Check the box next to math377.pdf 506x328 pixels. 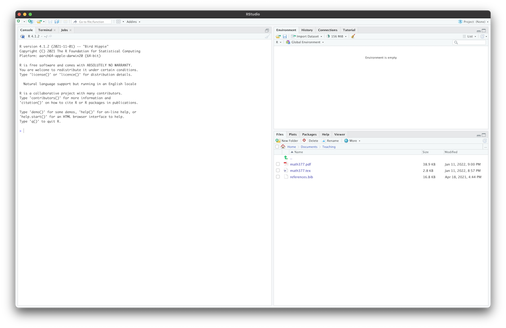tap(278, 164)
